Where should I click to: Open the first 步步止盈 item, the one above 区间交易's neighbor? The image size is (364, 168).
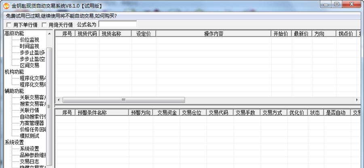point(32,52)
